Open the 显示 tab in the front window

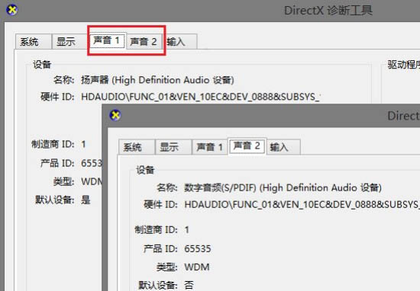(173, 147)
